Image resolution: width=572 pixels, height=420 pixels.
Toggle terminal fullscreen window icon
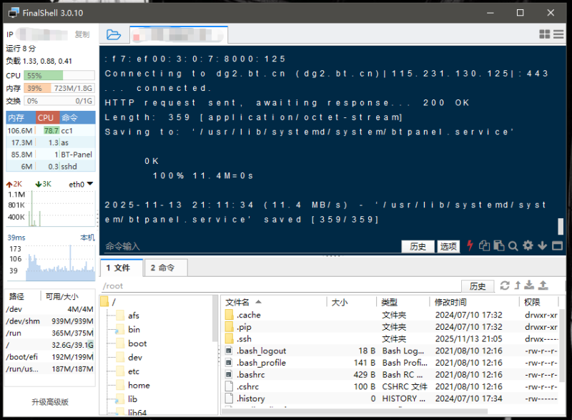click(557, 246)
